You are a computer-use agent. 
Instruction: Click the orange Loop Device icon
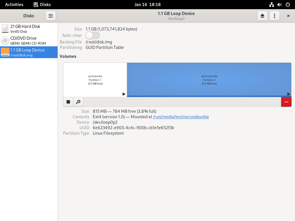[5, 52]
